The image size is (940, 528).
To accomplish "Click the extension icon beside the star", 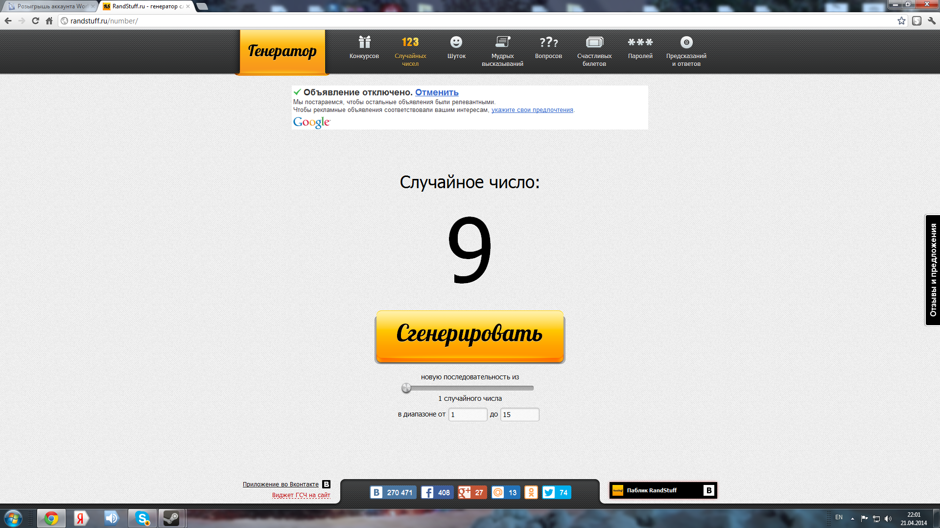I will (917, 21).
